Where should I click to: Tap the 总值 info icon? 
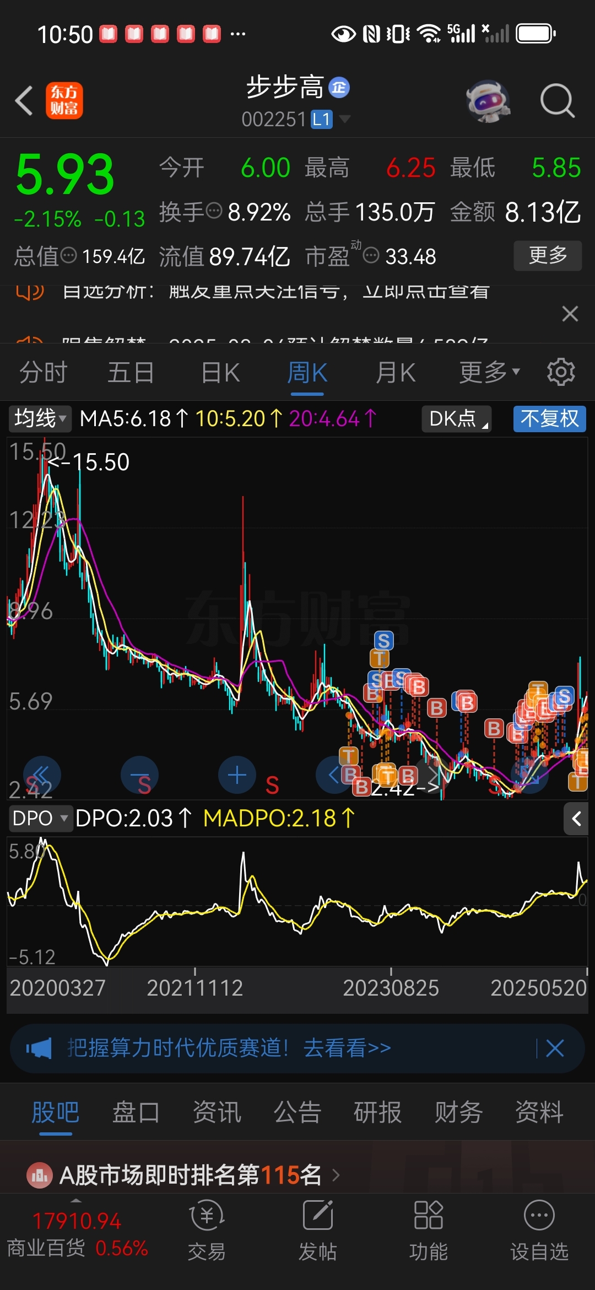tap(68, 255)
